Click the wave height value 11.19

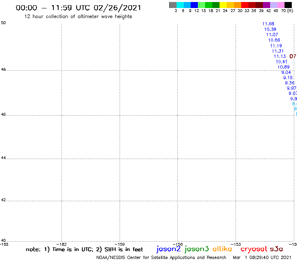276,46
